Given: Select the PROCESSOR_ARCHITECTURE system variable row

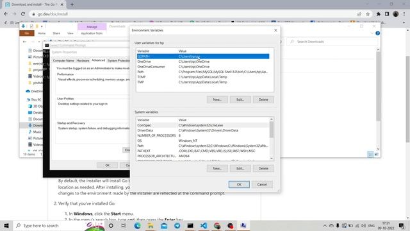Looking at the screenshot, I should (202, 156).
